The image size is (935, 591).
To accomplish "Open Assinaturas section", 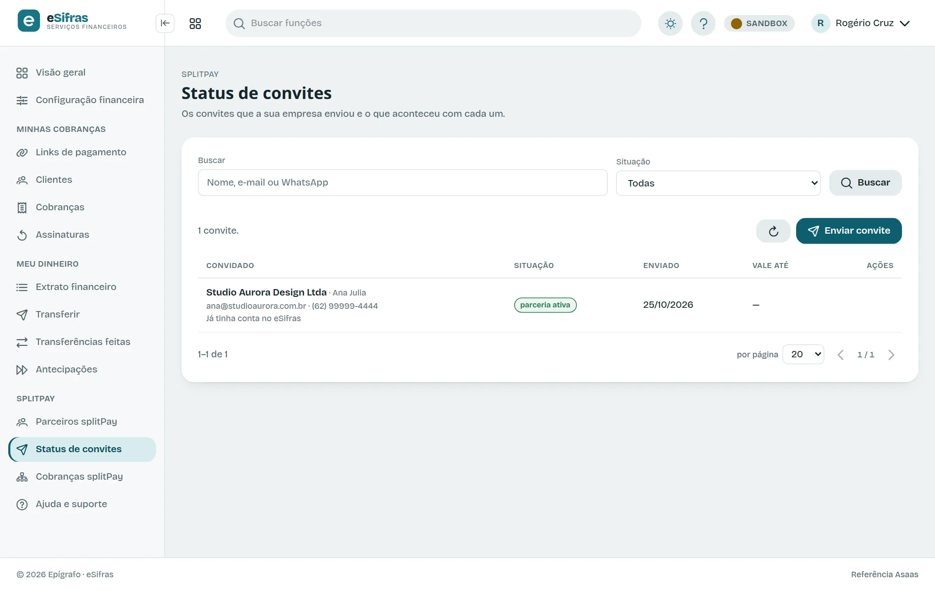I will pyautogui.click(x=82, y=235).
